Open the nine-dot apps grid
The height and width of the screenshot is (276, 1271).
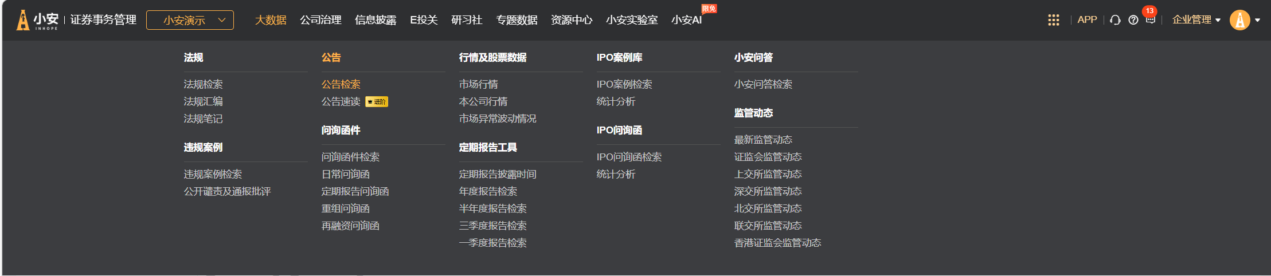[1053, 20]
